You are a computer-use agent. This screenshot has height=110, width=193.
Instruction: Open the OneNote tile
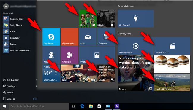(69, 55)
